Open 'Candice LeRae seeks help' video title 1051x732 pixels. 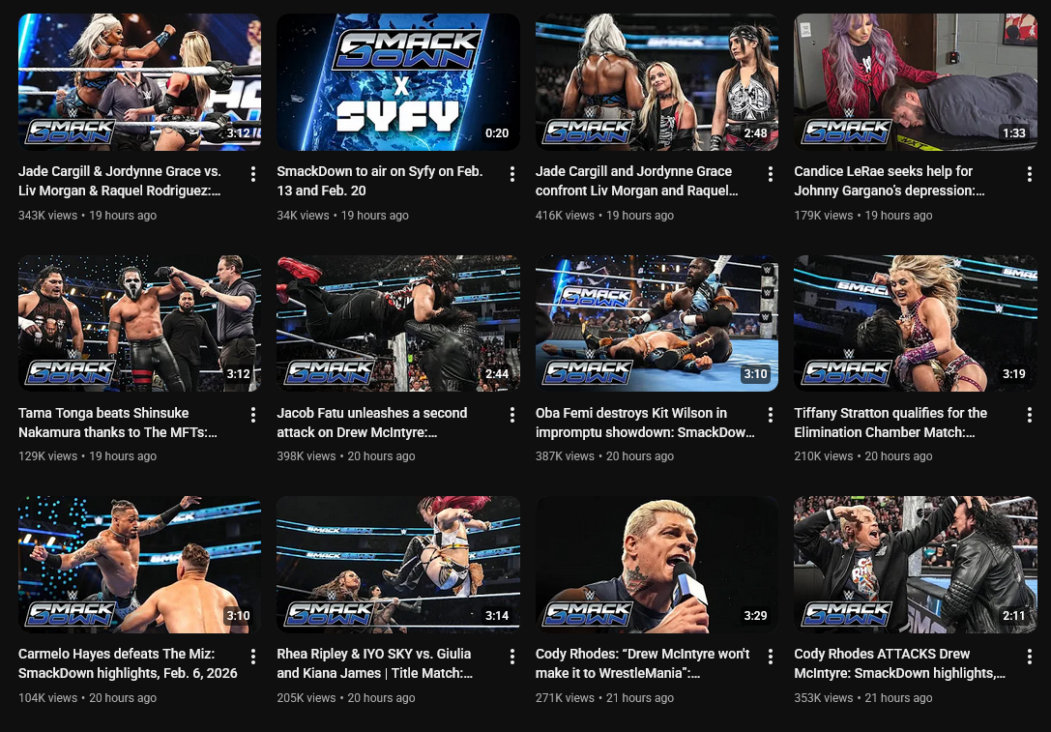point(890,181)
